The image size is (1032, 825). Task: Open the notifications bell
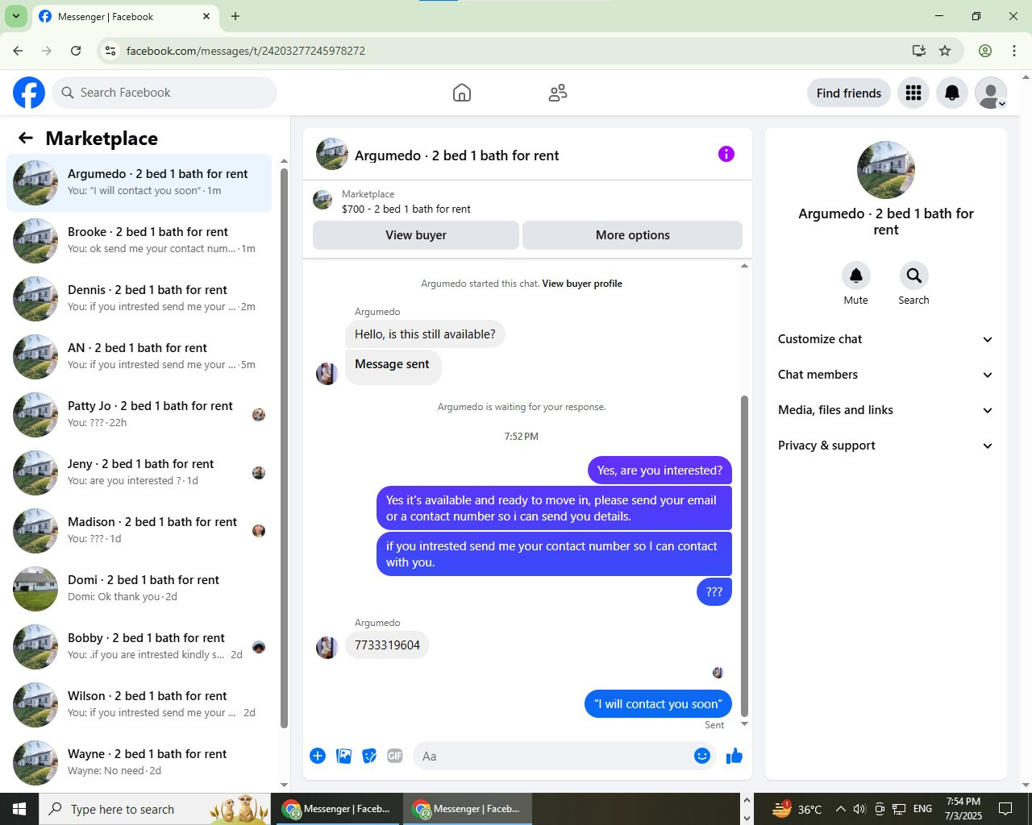click(x=952, y=93)
